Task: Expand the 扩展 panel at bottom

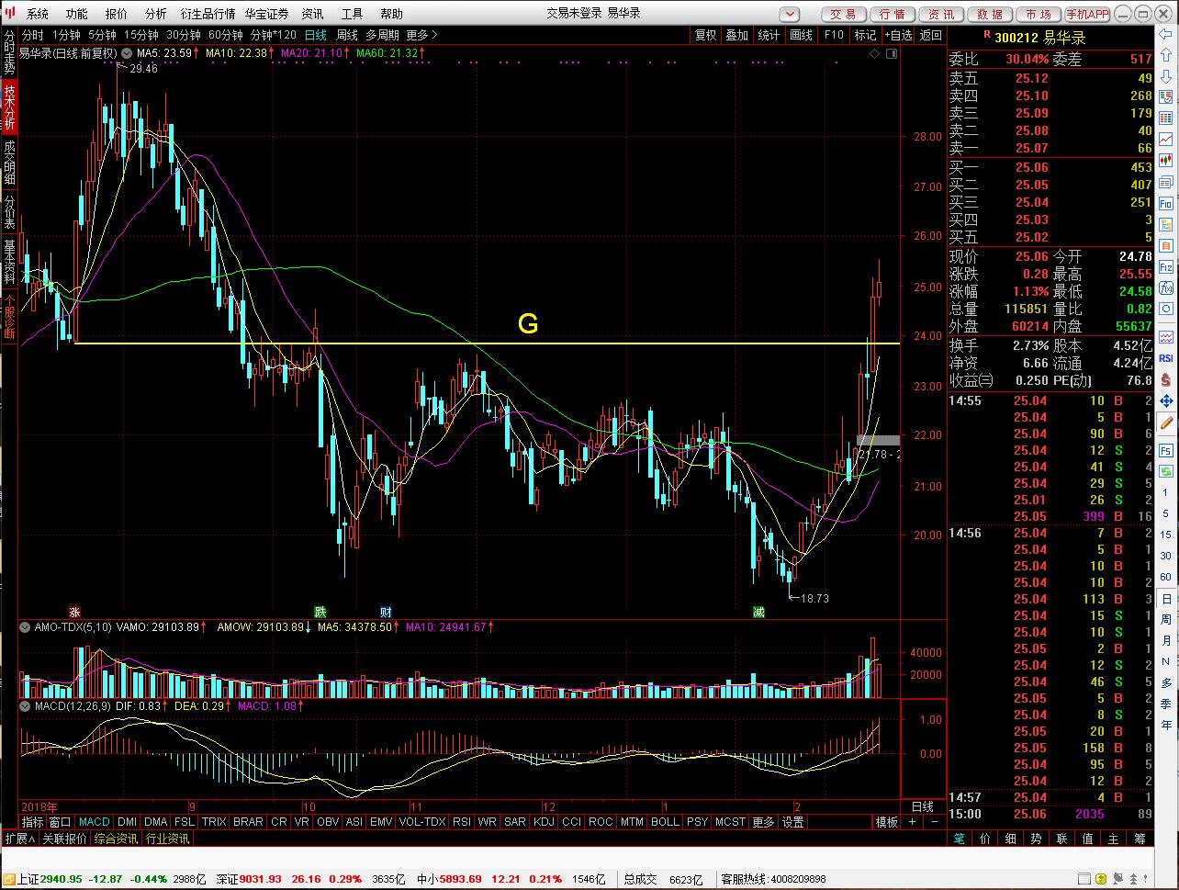Action: (x=19, y=839)
